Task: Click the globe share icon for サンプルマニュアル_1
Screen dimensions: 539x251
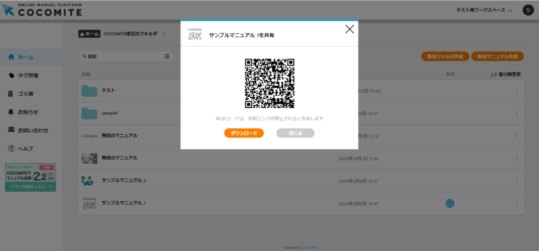Action: [x=450, y=204]
